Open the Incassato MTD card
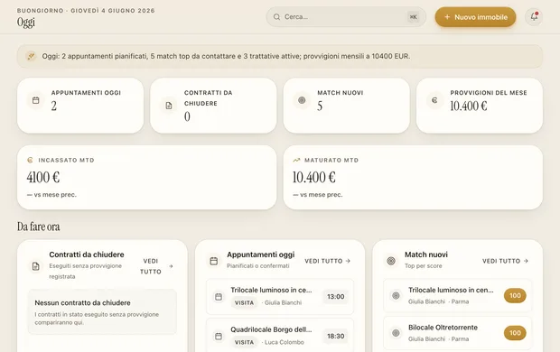 (x=147, y=178)
